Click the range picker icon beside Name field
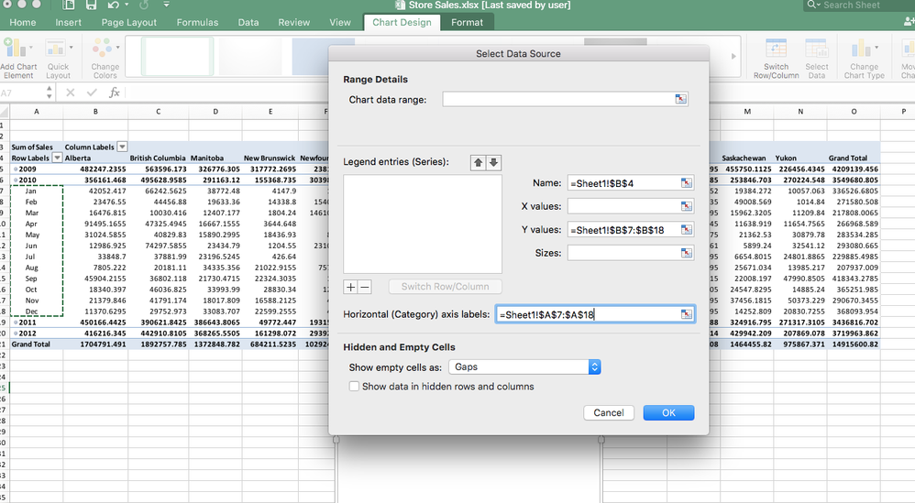The width and height of the screenshot is (915, 503). click(x=686, y=183)
